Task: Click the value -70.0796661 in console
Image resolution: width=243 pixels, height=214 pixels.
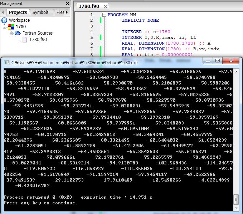Action: (x=59, y=157)
